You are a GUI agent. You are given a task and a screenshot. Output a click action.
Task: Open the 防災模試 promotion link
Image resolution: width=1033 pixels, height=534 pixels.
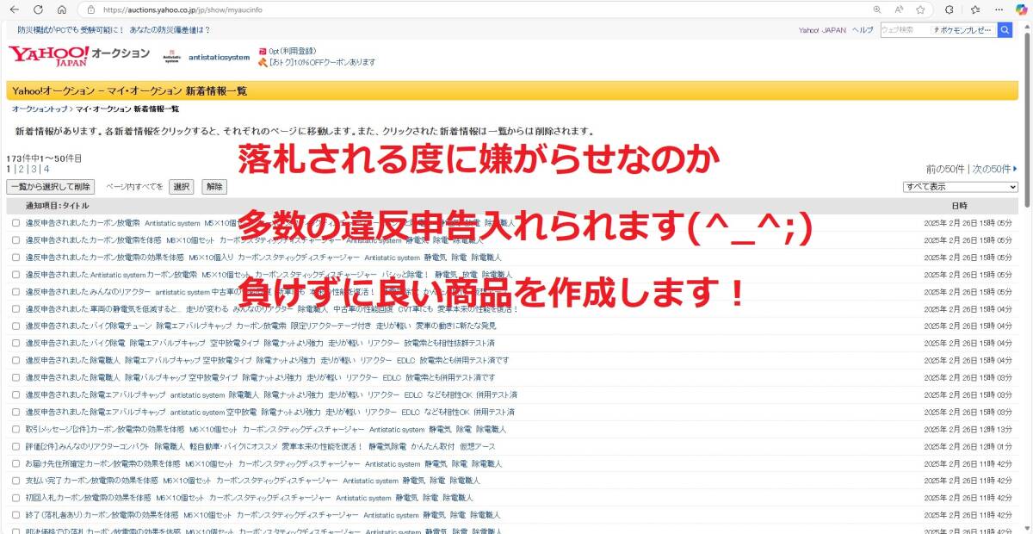114,30
